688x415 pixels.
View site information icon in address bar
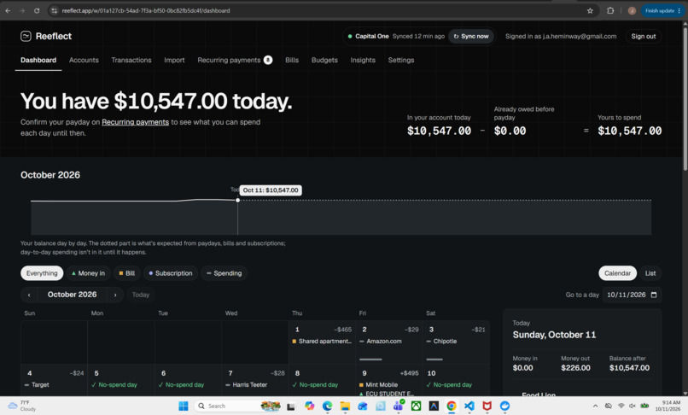[x=55, y=10]
